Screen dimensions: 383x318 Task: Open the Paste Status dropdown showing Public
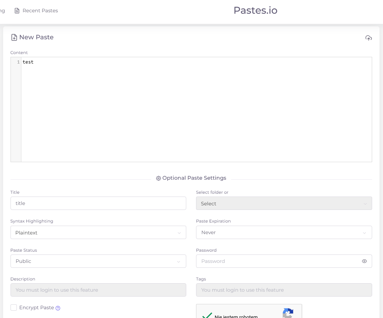click(98, 261)
